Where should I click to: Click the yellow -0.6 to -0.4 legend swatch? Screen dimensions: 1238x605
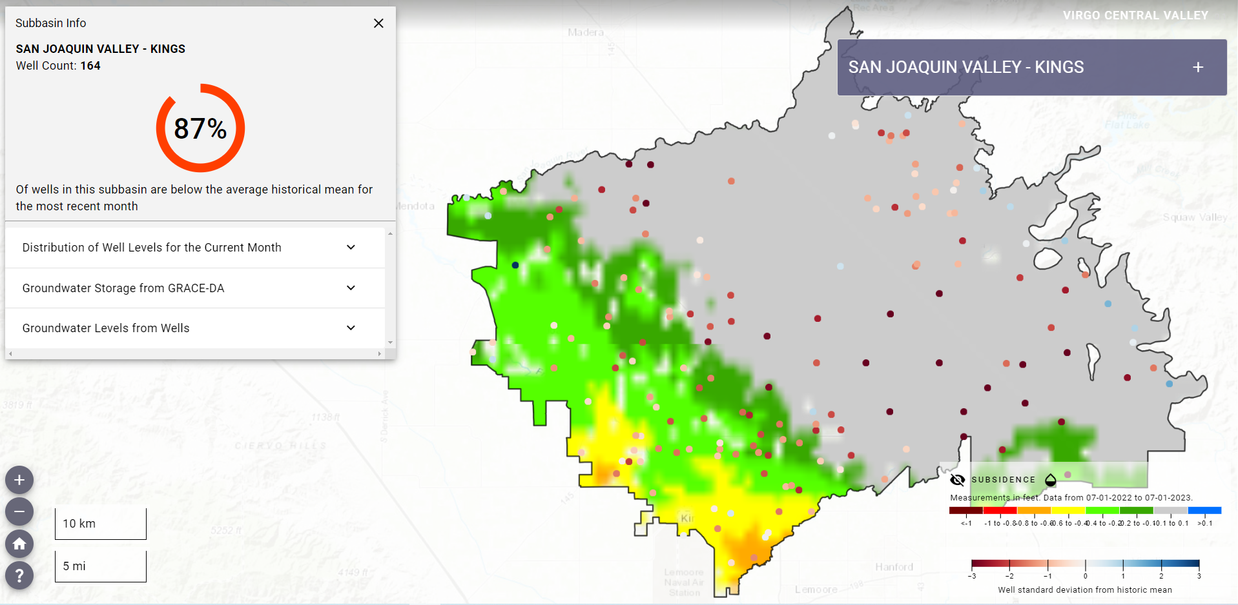pos(1068,510)
